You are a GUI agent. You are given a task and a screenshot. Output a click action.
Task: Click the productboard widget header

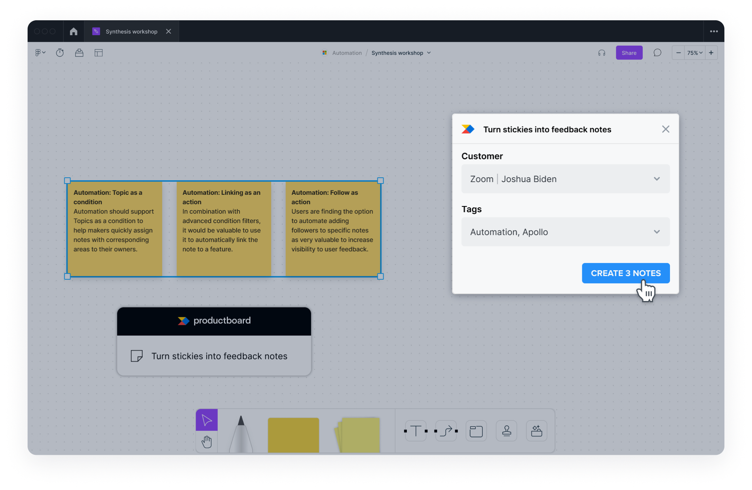214,321
